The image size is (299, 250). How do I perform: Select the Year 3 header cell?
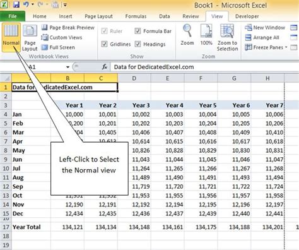pyautogui.click(x=134, y=105)
